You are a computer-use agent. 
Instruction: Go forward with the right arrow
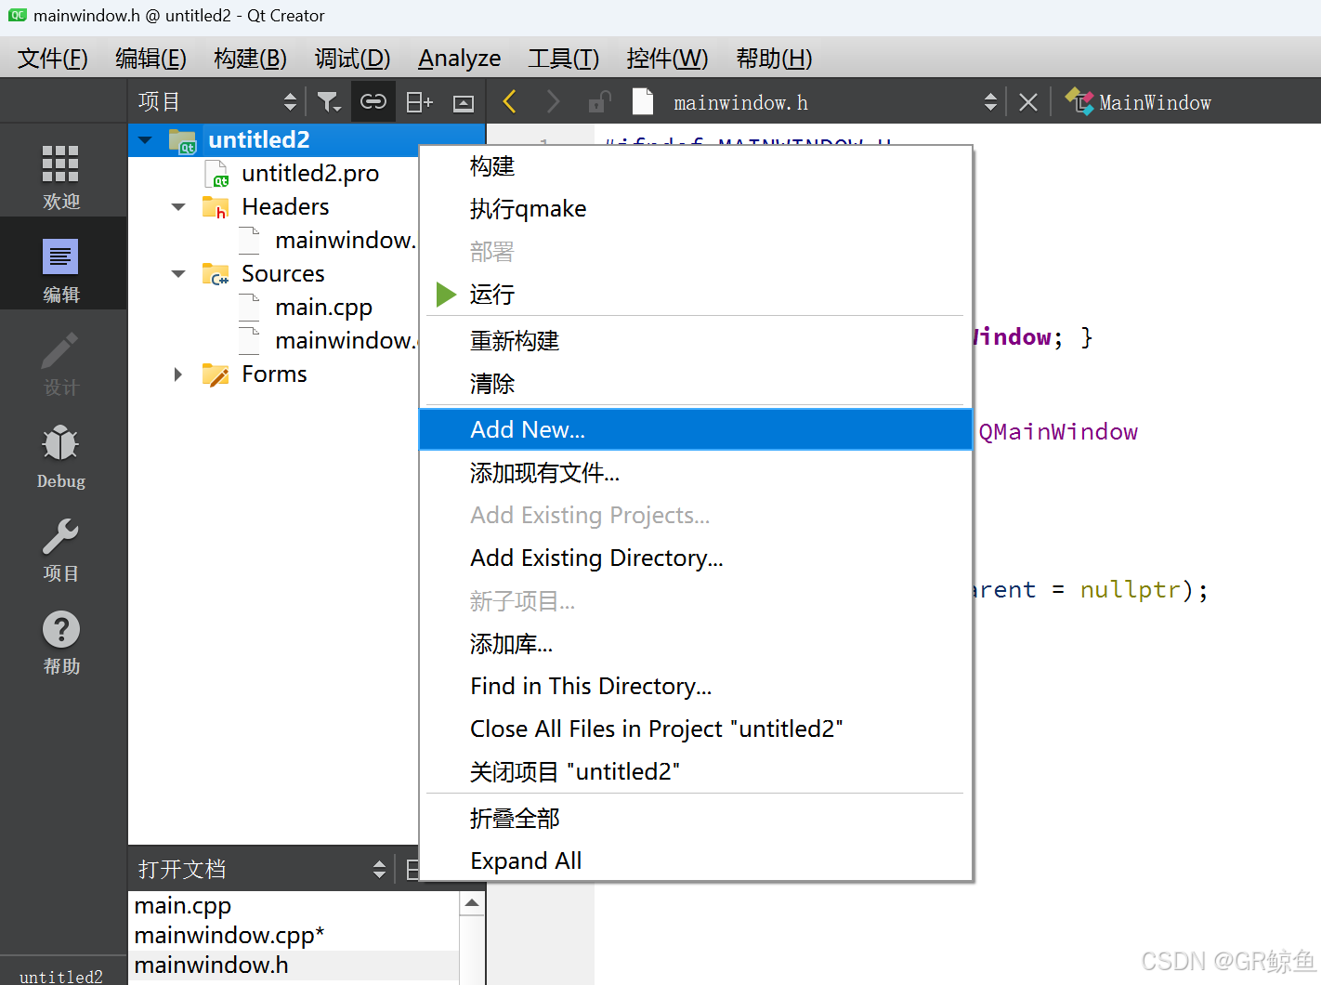tap(553, 101)
